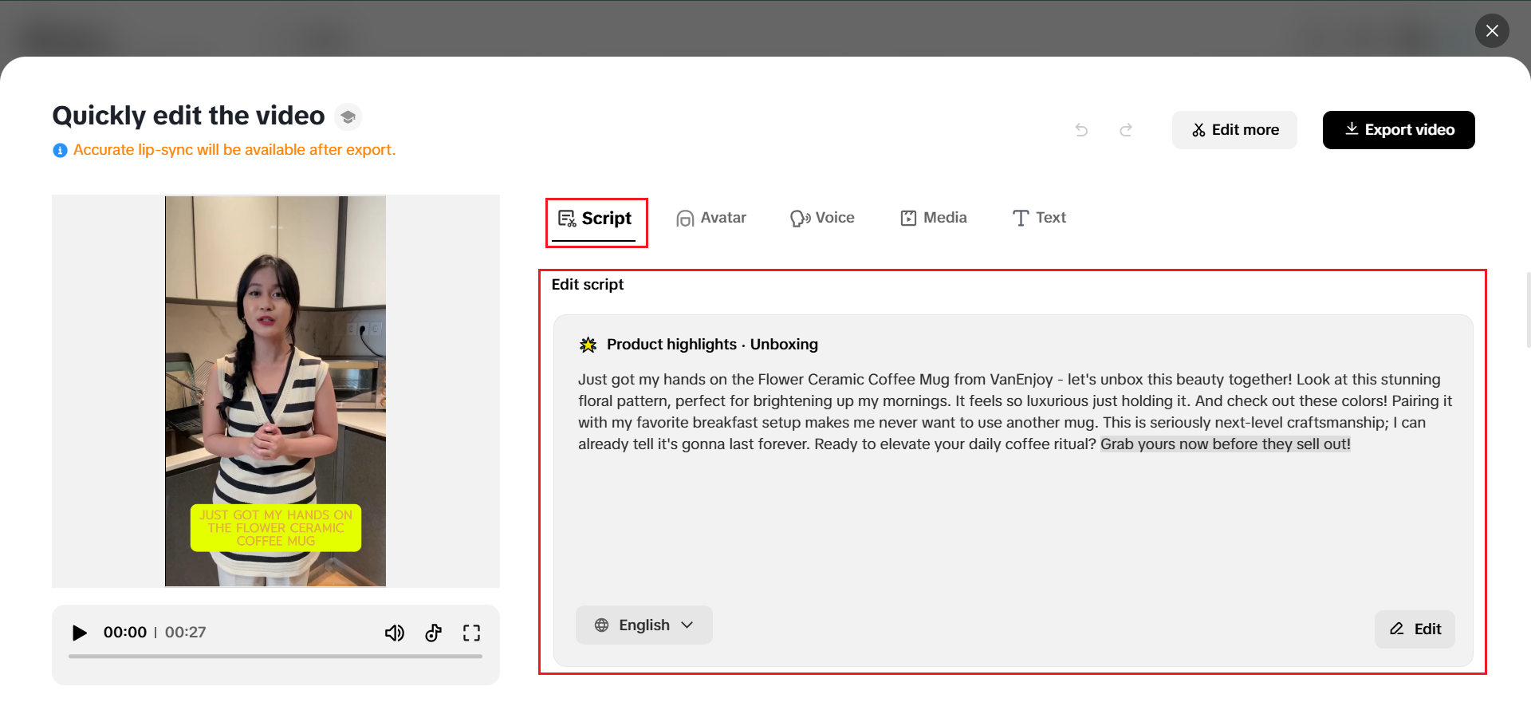Click the TikTok preview icon

coord(433,633)
